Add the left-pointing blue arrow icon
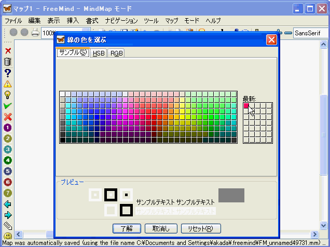 pyautogui.click(x=8, y=204)
